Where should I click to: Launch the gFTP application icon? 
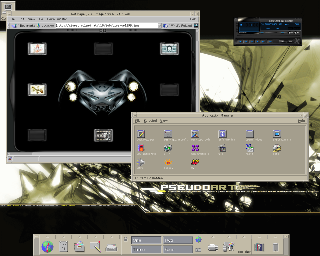[x=168, y=148]
